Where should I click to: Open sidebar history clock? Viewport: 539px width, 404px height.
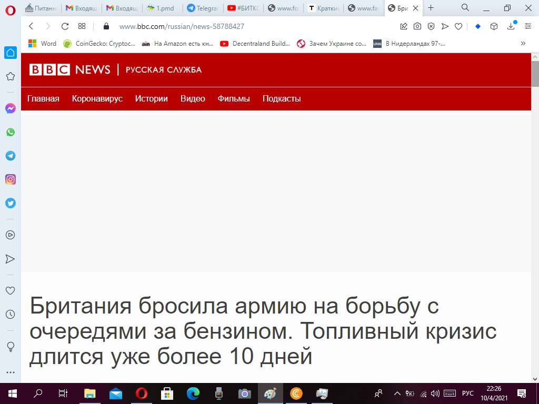click(x=11, y=314)
